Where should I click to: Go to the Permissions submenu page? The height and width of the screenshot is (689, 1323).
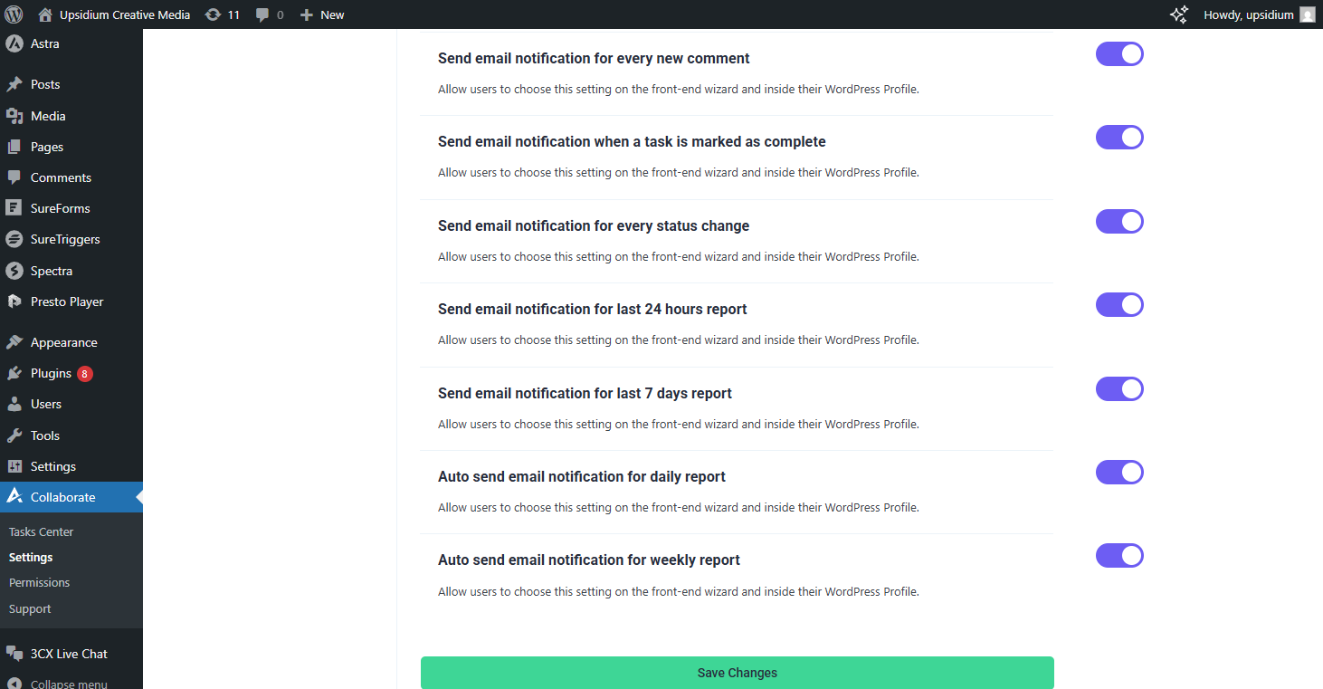40,582
